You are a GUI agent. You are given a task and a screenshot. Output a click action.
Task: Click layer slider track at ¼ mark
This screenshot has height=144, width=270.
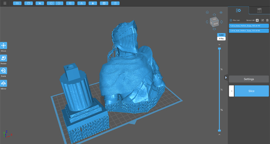pos(219,69)
